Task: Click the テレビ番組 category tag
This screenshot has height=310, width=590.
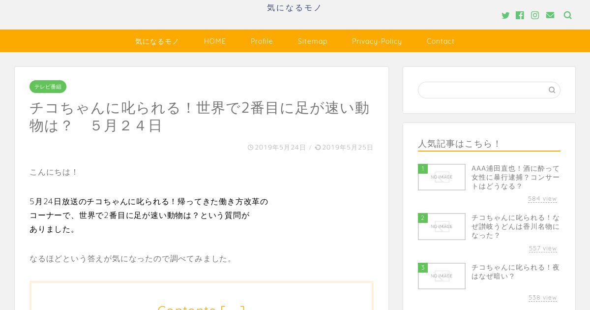Action: coord(48,87)
